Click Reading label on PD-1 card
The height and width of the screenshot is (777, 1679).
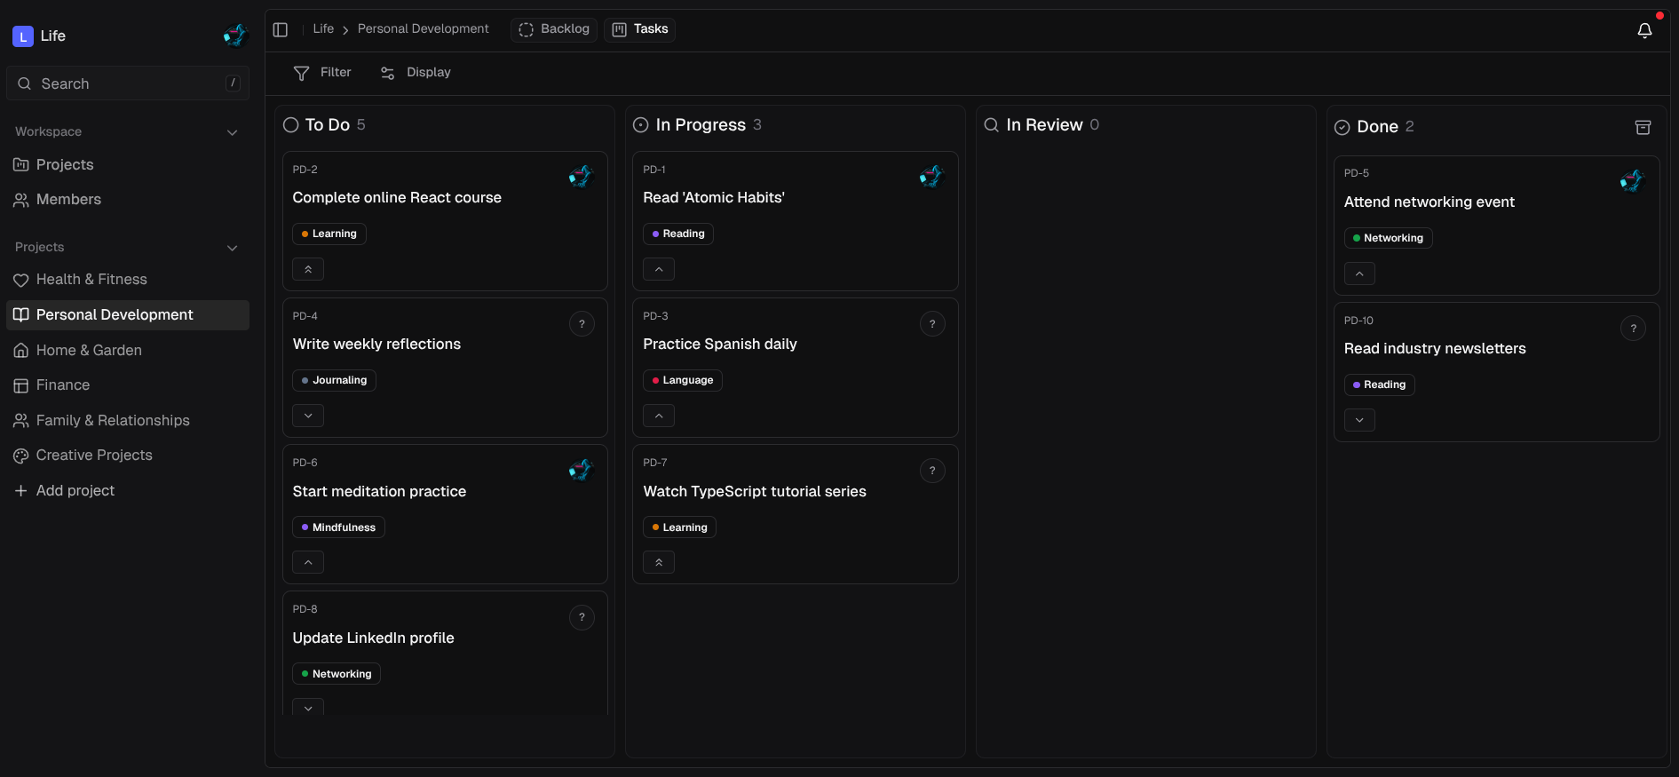point(678,234)
